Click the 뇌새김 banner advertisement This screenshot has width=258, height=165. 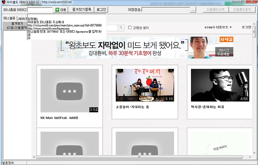tap(145, 48)
